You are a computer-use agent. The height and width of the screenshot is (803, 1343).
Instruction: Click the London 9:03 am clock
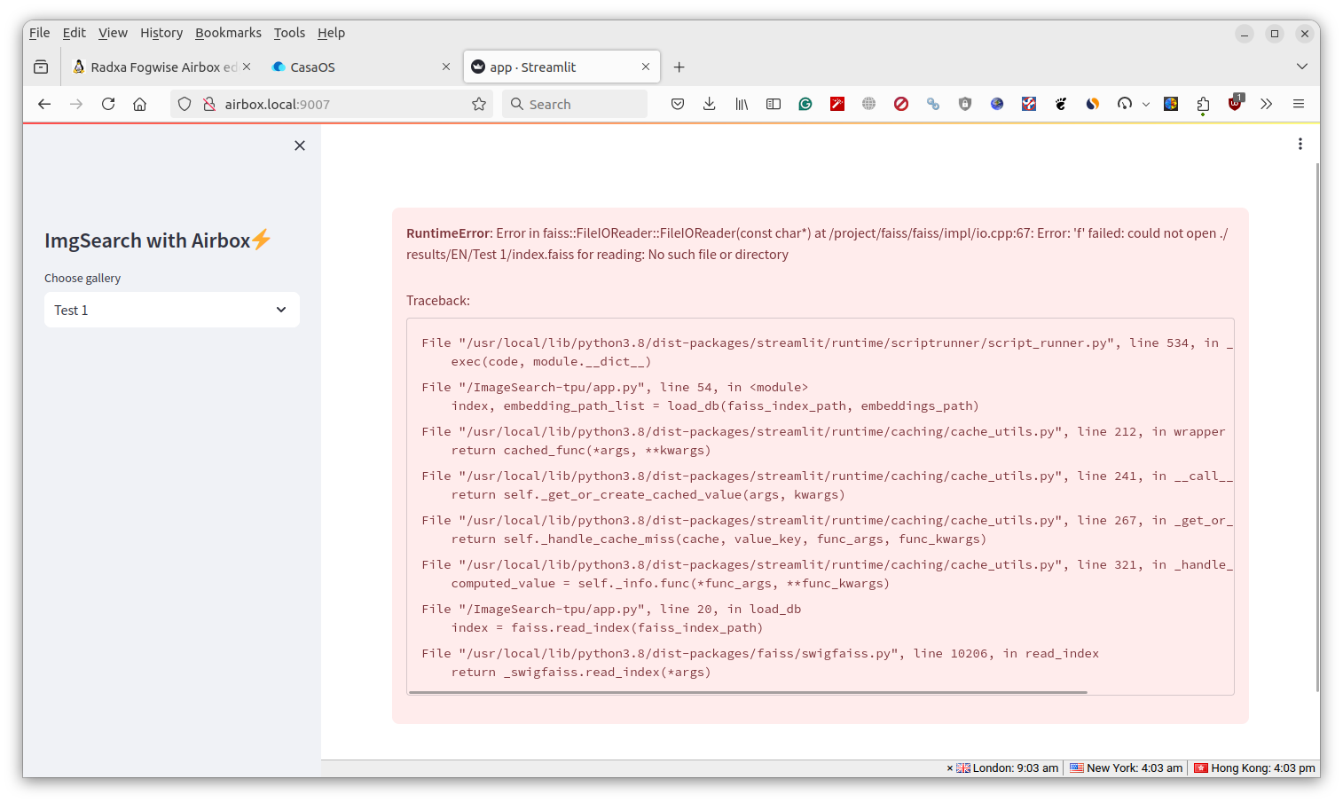[x=1007, y=768]
